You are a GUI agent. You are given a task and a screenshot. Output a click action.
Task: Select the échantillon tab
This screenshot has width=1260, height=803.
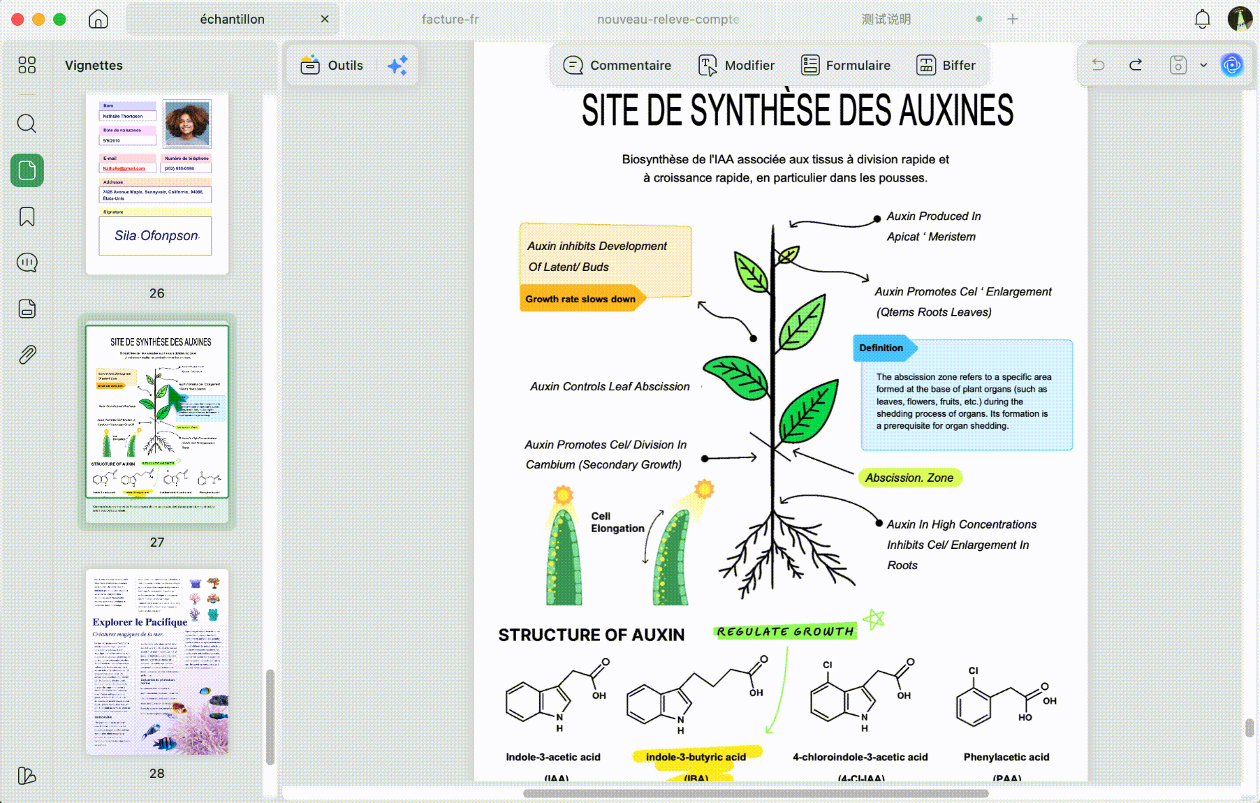[233, 19]
